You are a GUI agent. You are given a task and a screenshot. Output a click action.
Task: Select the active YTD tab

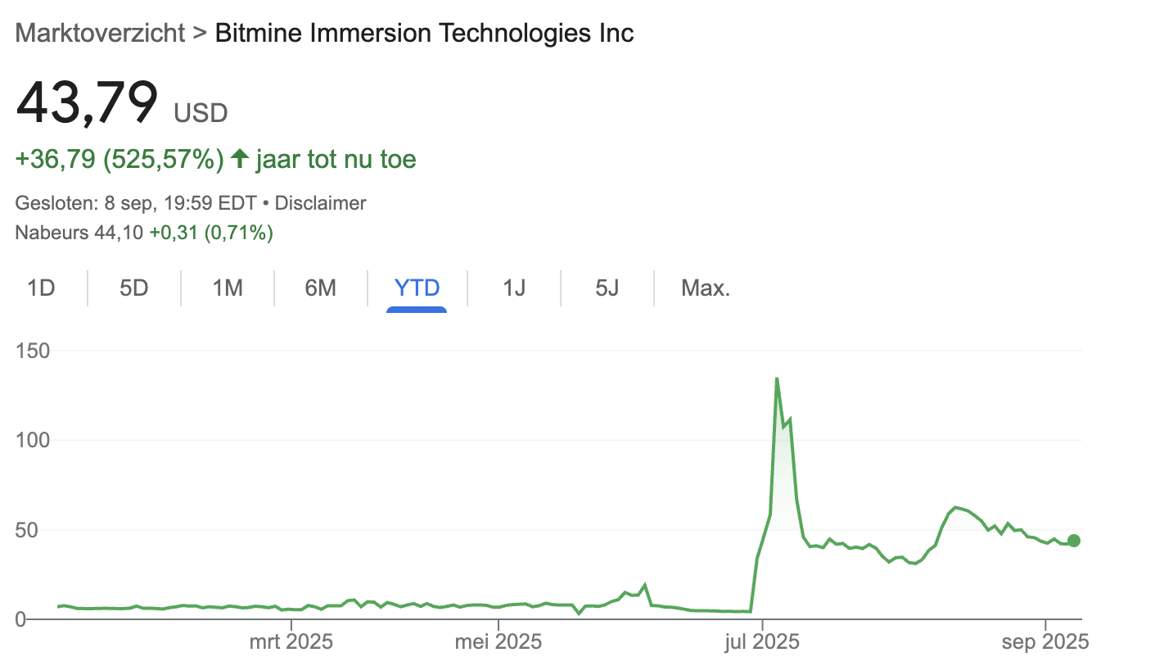417,288
